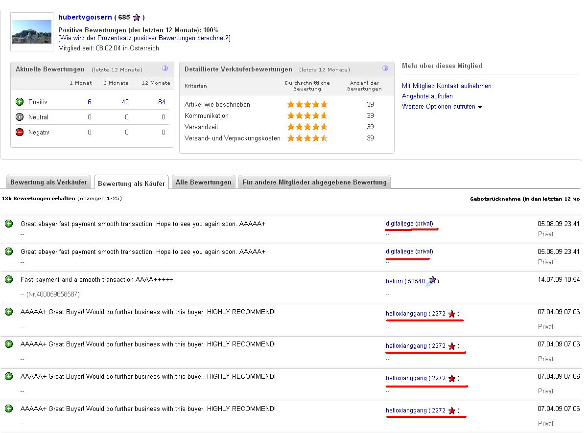The height and width of the screenshot is (433, 588).
Task: Switch to the Bewertung als Verkäufer tab
Action: [48, 182]
